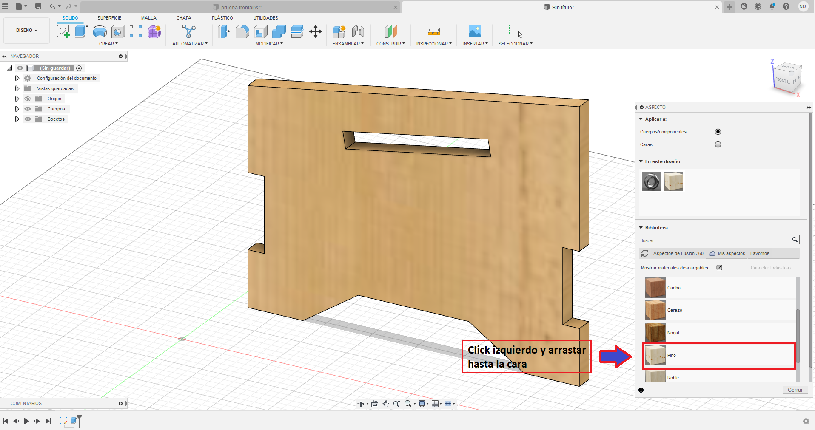Click the Cerrar button
The width and height of the screenshot is (815, 430).
795,390
